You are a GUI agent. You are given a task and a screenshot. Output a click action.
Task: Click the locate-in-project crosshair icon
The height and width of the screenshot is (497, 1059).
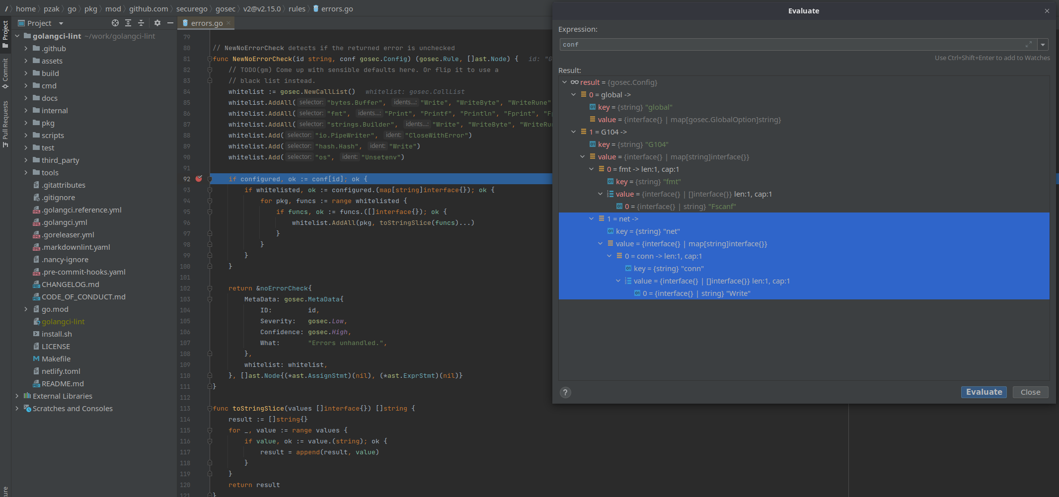coord(115,23)
